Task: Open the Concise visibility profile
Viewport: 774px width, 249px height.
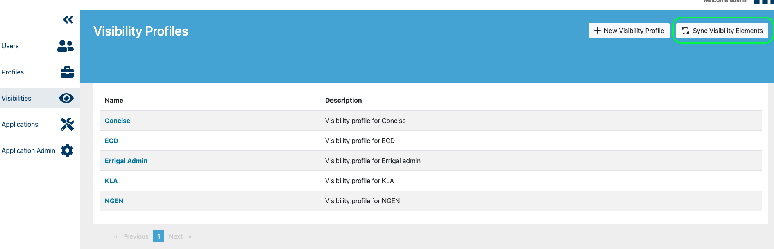Action: pos(118,121)
